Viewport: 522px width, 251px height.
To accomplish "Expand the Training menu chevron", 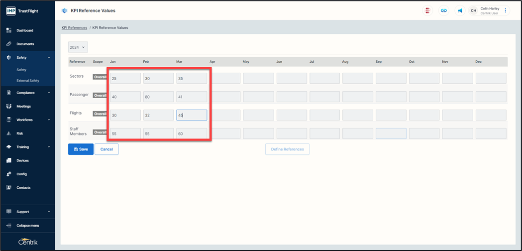I will point(49,147).
